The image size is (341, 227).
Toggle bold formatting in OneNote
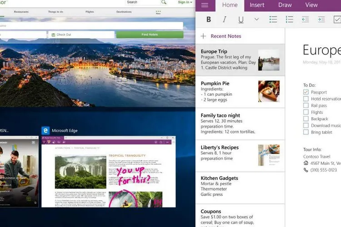tap(209, 20)
